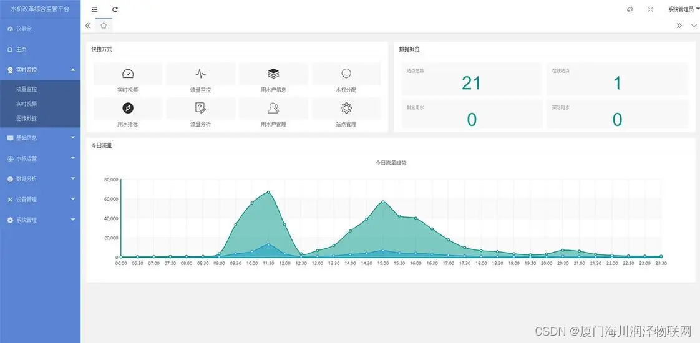Select the peak data point at 11:30
700x343 pixels.
(x=268, y=192)
